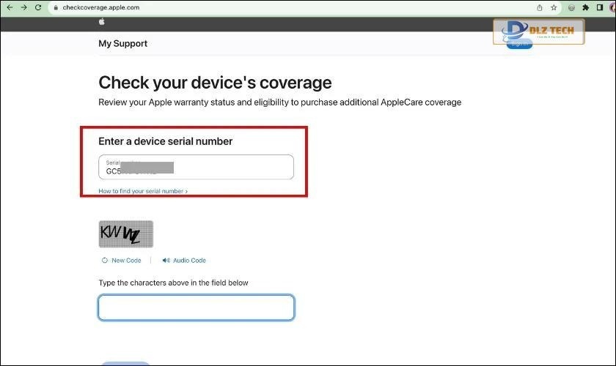Click the Apple logo in header
The width and height of the screenshot is (616, 366).
102,22
